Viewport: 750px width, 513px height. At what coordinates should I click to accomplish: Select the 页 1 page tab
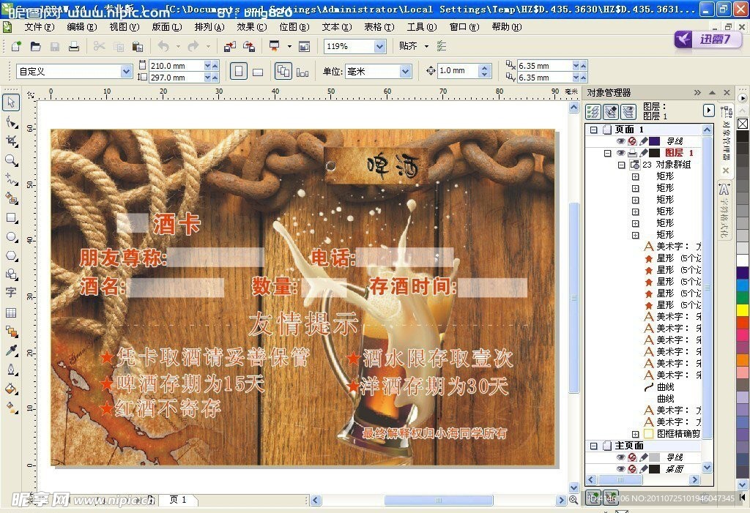tap(177, 500)
